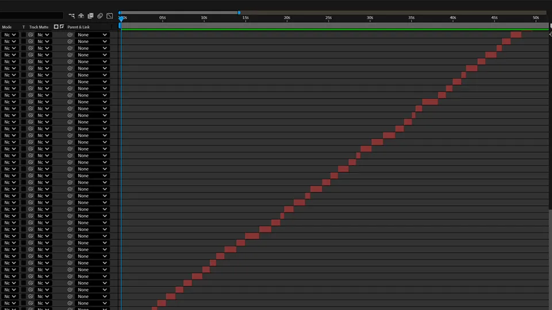Open the Composition Mini-Flowchart icon
Screen dimensions: 552x310
[71, 16]
